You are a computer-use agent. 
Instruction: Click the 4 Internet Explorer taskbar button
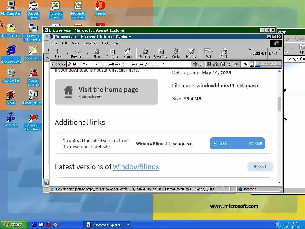pyautogui.click(x=107, y=225)
